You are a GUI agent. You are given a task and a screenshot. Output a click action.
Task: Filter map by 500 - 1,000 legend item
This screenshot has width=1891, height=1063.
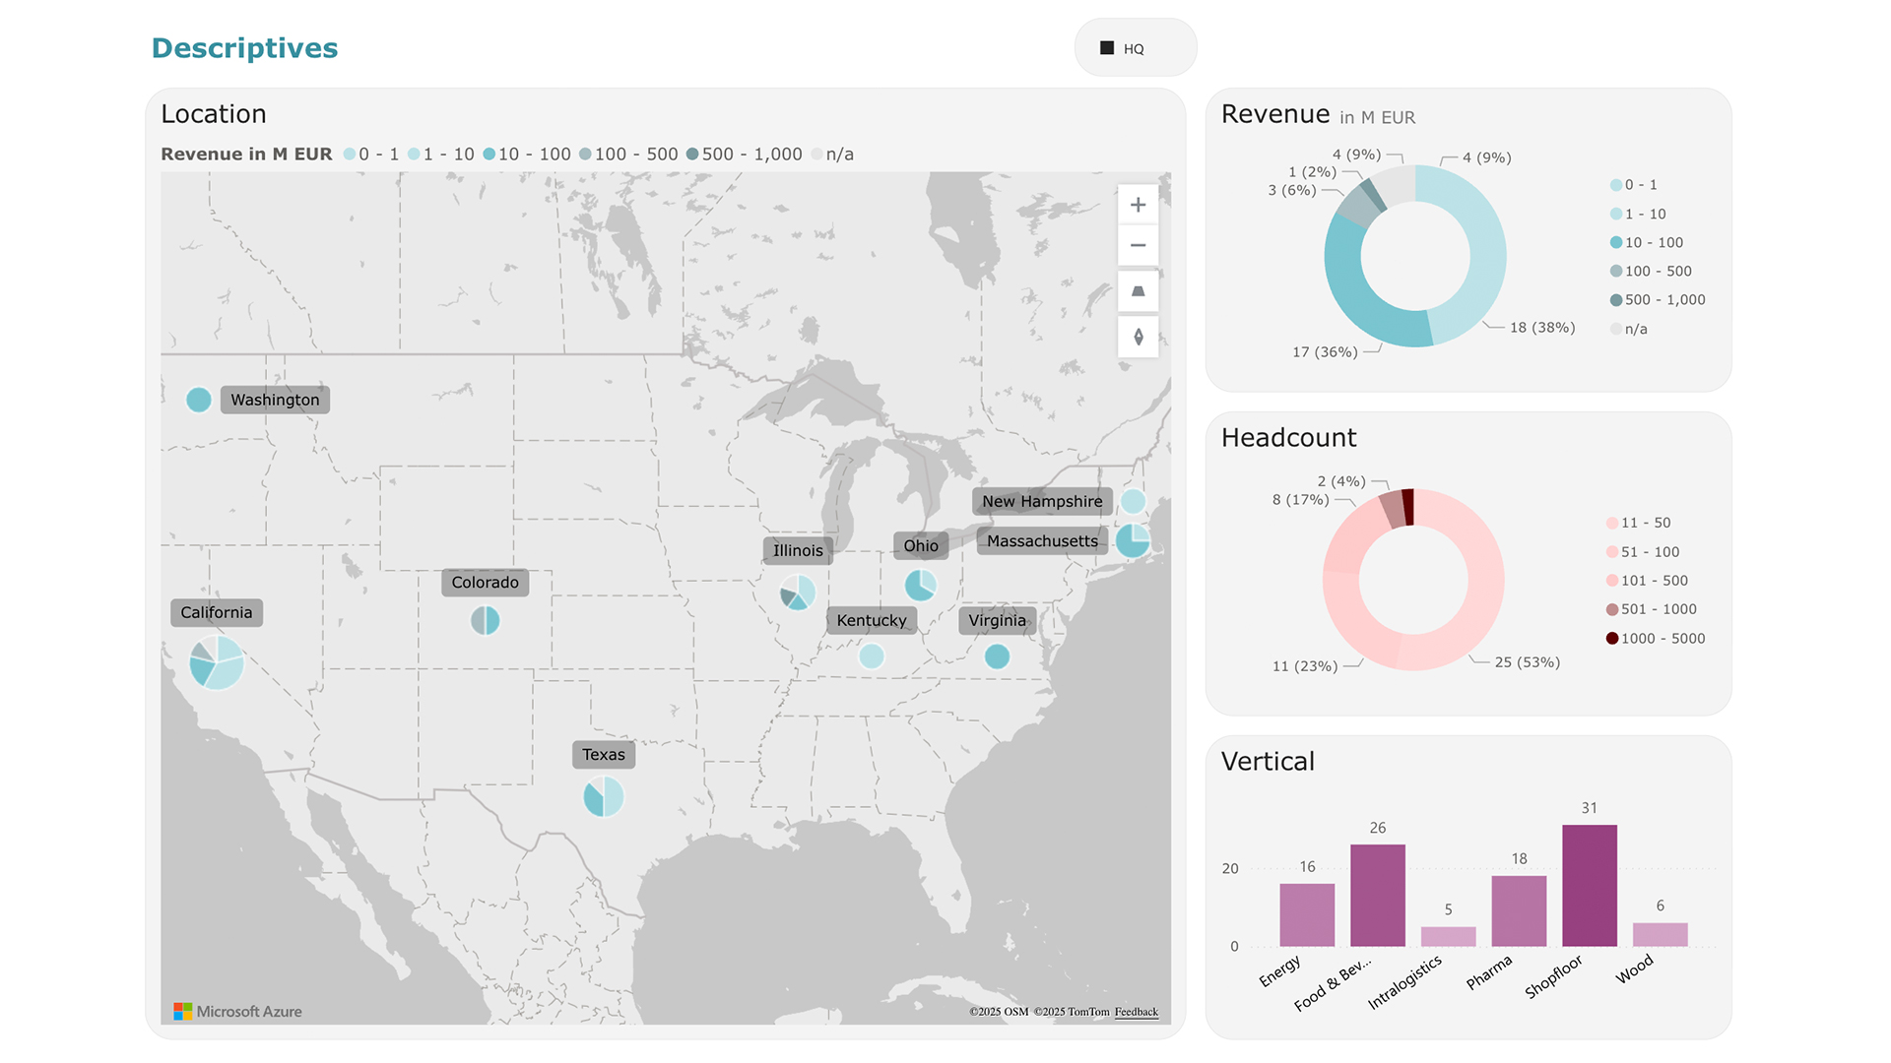745,155
